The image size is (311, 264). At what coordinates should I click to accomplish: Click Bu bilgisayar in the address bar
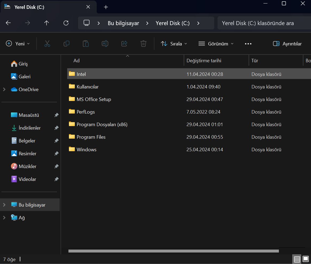coord(123,23)
